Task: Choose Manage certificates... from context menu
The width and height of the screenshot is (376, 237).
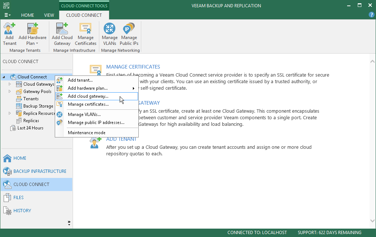Action: point(97,104)
